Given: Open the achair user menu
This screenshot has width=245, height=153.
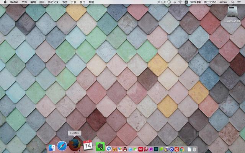Looking at the screenshot, I should 224,2.
